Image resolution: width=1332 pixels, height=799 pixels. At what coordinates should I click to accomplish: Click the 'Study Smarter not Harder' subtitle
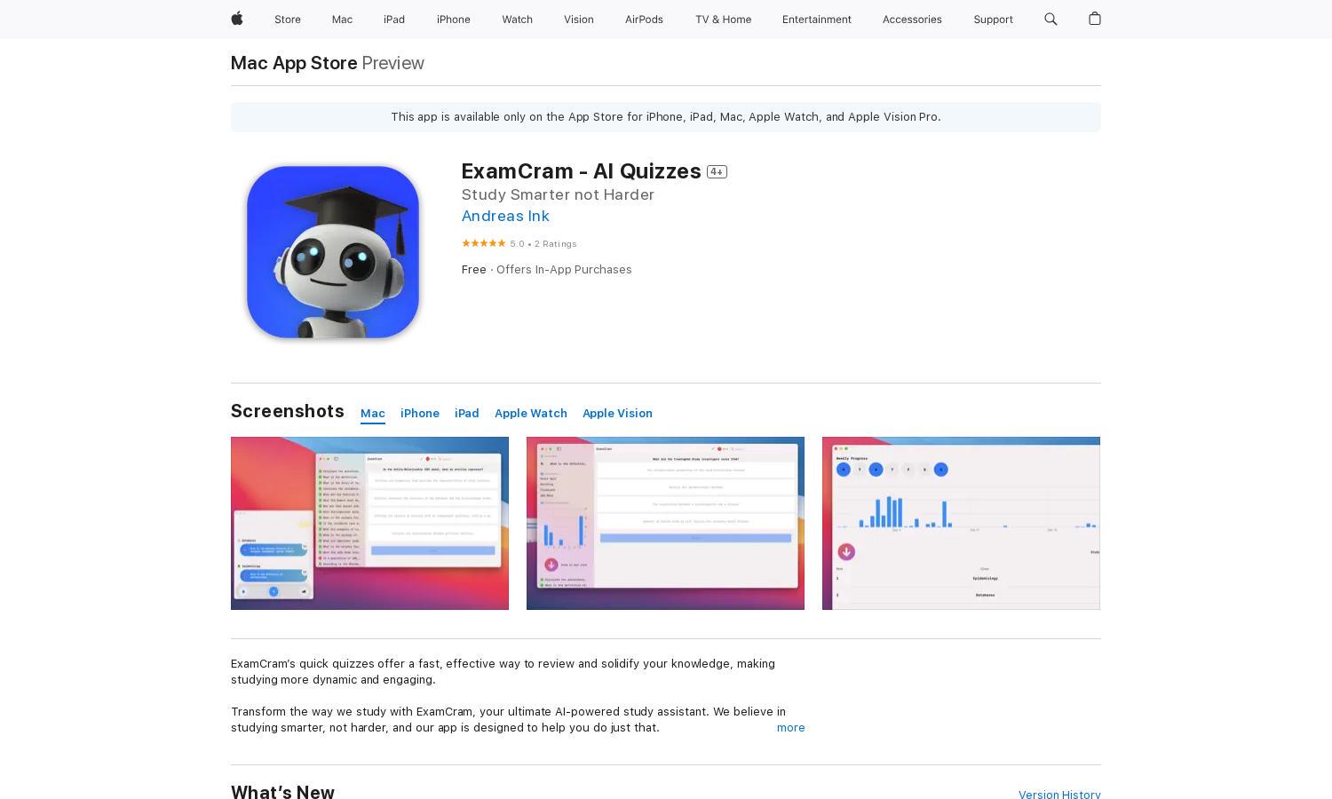tap(558, 194)
